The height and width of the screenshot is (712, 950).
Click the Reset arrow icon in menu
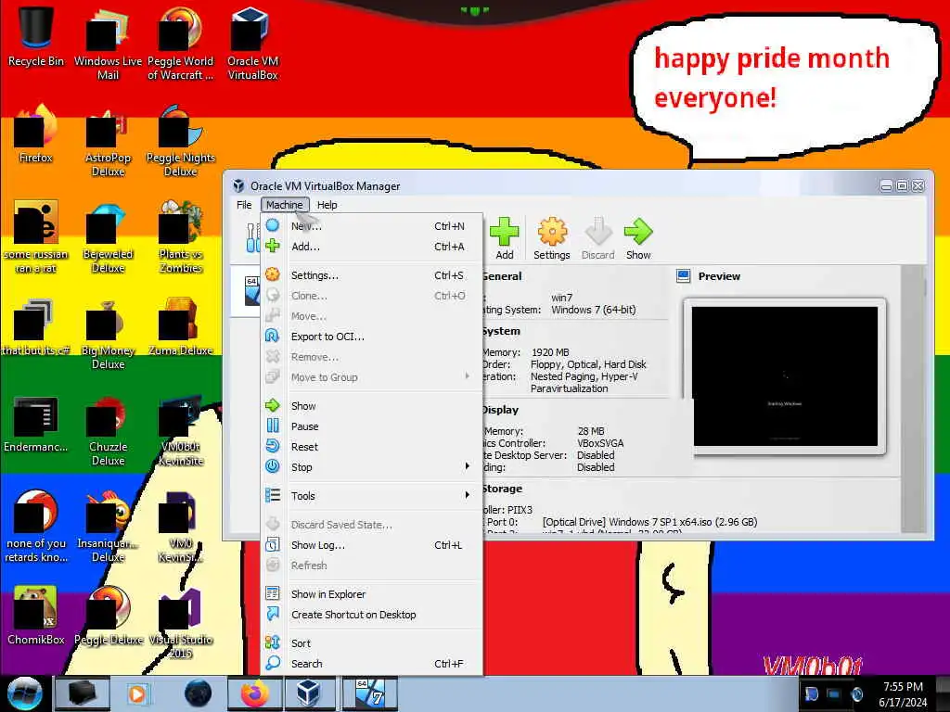pyautogui.click(x=273, y=446)
